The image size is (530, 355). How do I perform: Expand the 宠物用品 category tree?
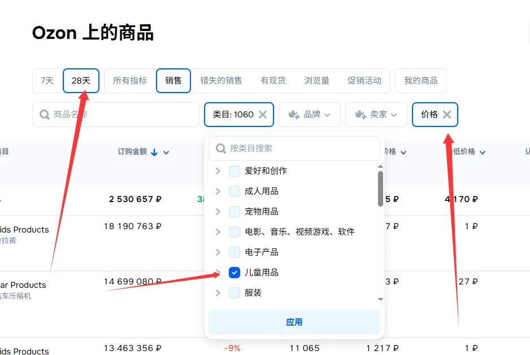click(218, 212)
